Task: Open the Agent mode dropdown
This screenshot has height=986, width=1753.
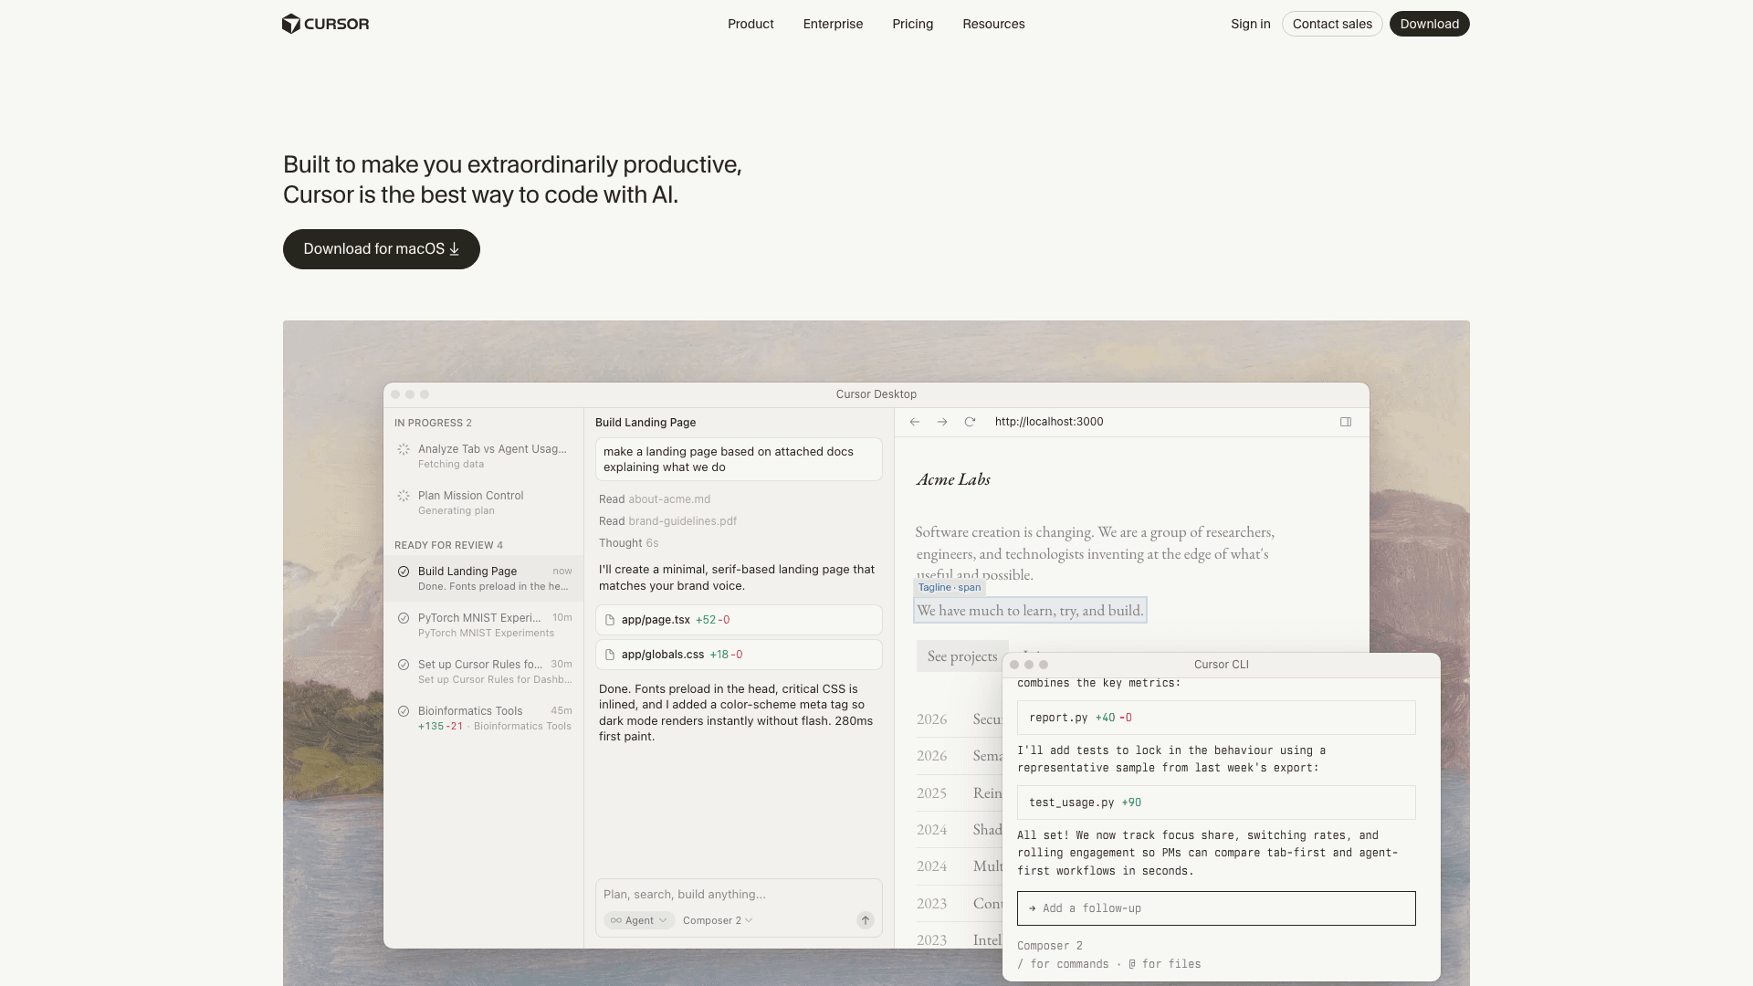Action: [x=638, y=920]
